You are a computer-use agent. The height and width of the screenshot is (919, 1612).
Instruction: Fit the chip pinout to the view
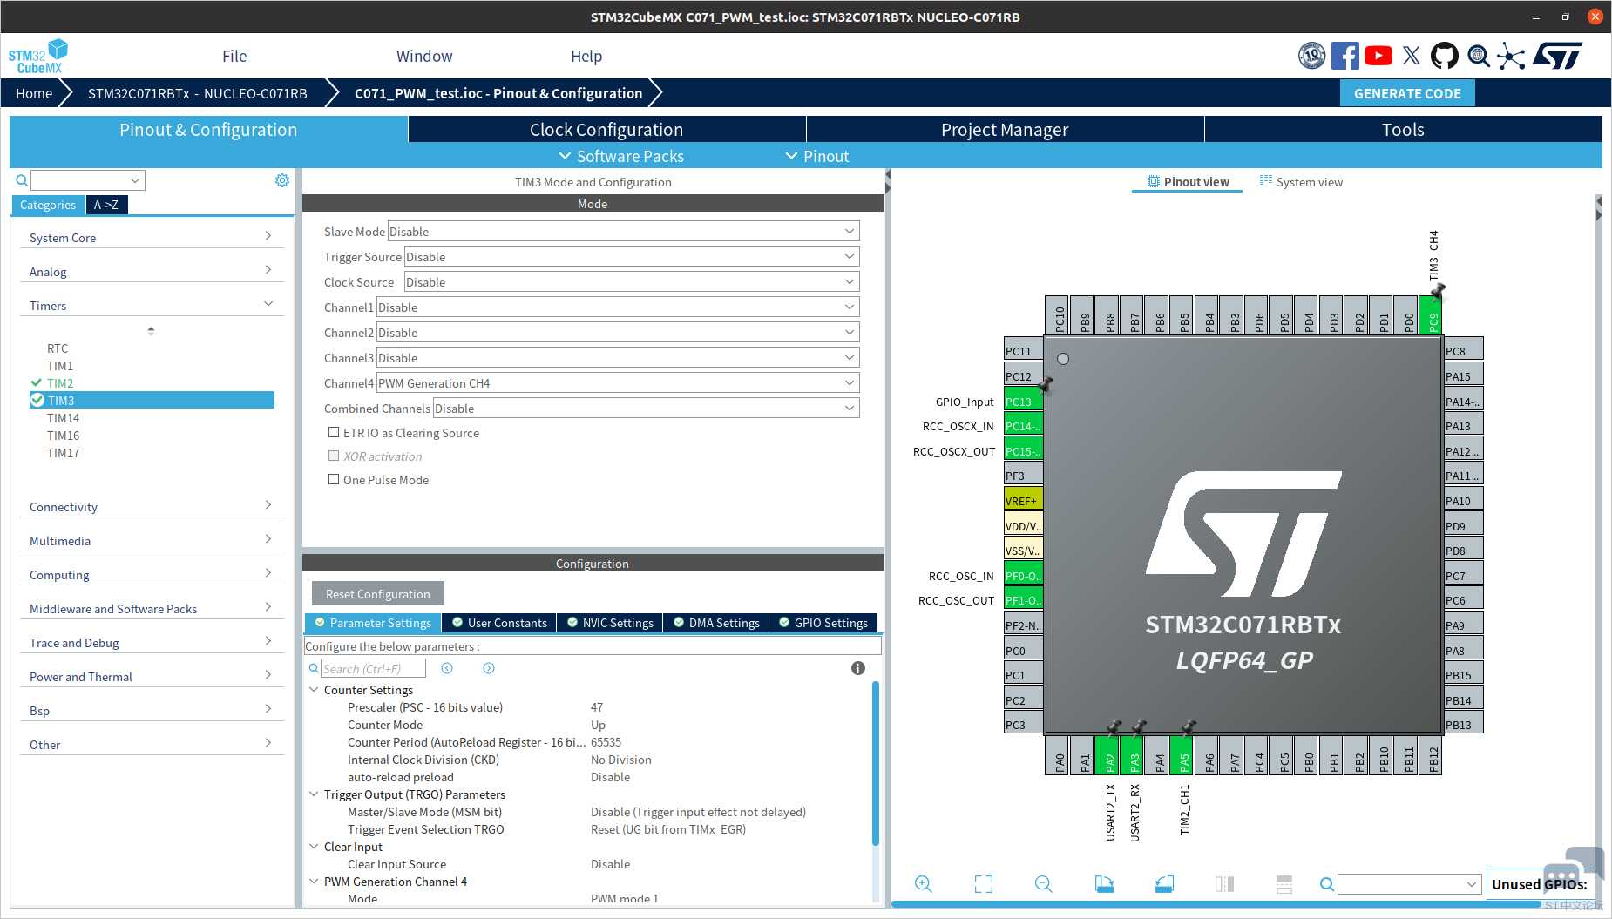click(984, 884)
